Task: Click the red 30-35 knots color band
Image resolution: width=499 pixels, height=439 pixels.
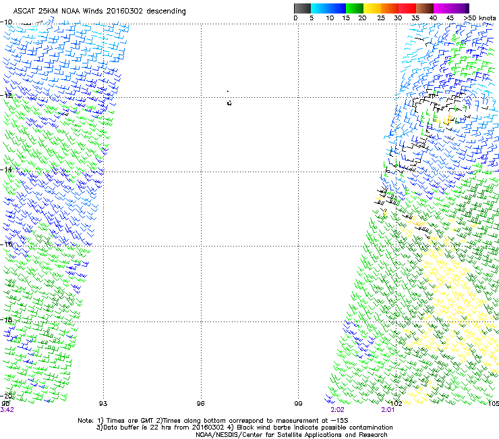Action: pyautogui.click(x=407, y=8)
